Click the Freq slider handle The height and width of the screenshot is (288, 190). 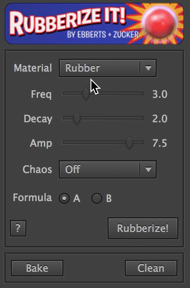click(x=86, y=94)
